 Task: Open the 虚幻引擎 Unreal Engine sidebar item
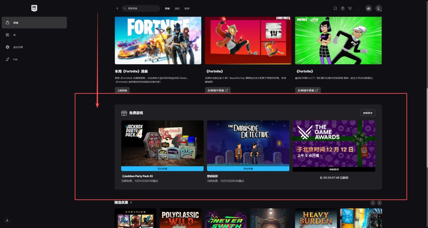(34, 47)
